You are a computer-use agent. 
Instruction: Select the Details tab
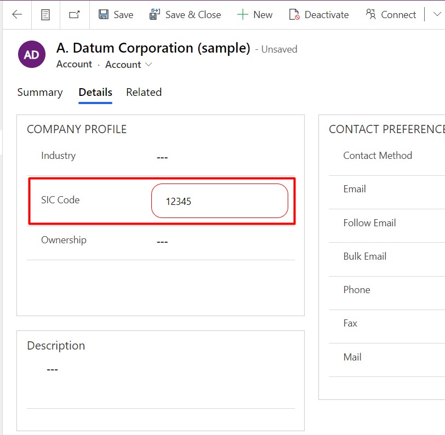(95, 92)
